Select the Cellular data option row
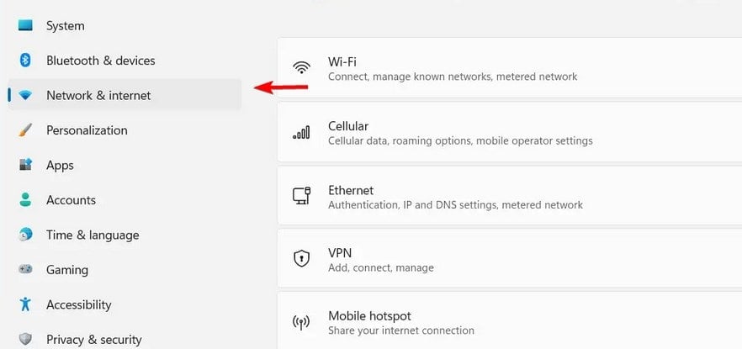This screenshot has width=742, height=349. point(509,132)
